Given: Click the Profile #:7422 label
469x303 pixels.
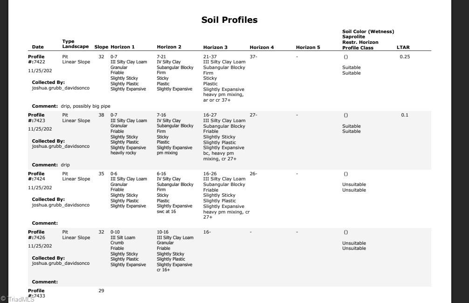Looking at the screenshot, I should [36, 59].
